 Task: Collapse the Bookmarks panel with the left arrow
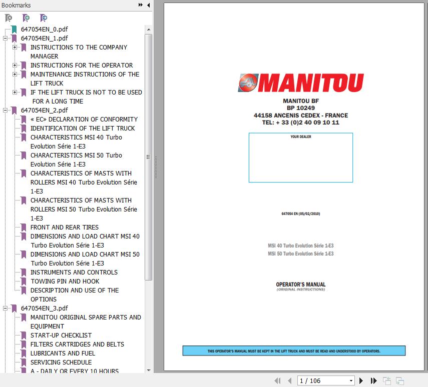pos(149,5)
